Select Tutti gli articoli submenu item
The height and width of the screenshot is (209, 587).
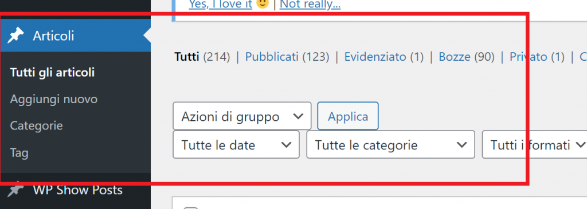[x=52, y=73]
